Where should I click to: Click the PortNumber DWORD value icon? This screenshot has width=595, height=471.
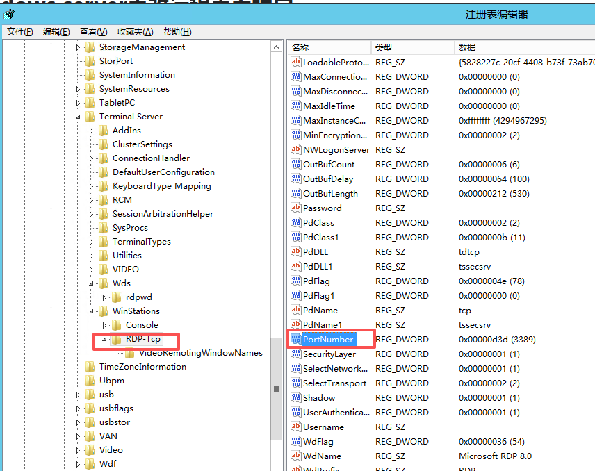(x=295, y=340)
